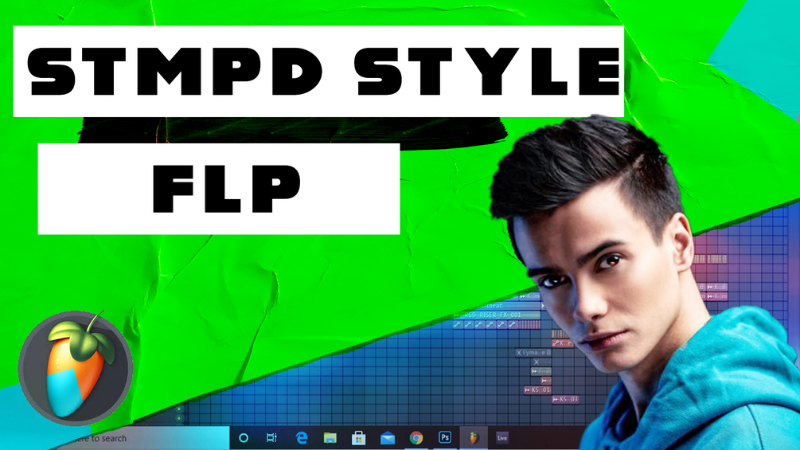800x450 pixels.
Task: Open Ableton Live from the taskbar
Action: coord(502,438)
